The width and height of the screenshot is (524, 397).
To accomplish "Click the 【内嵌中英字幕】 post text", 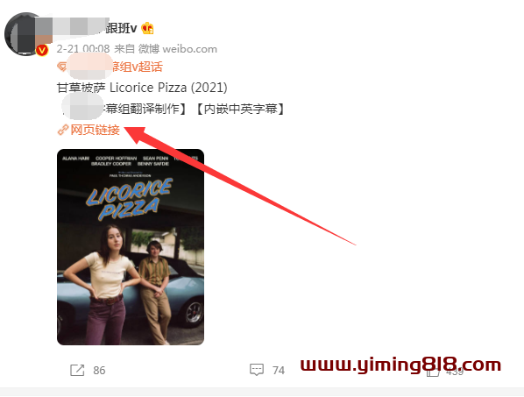I will (x=239, y=109).
